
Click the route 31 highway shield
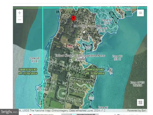click(57, 12)
